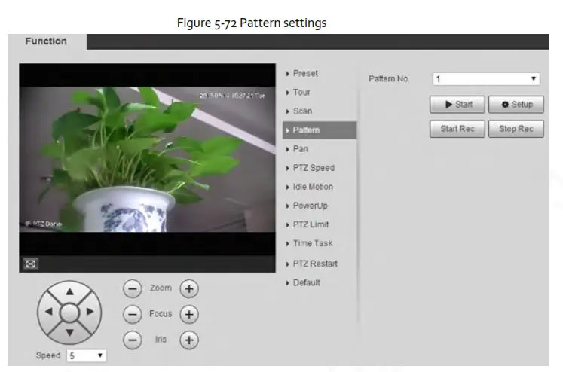
Task: Increase Focus with the plus button
Action: click(188, 314)
